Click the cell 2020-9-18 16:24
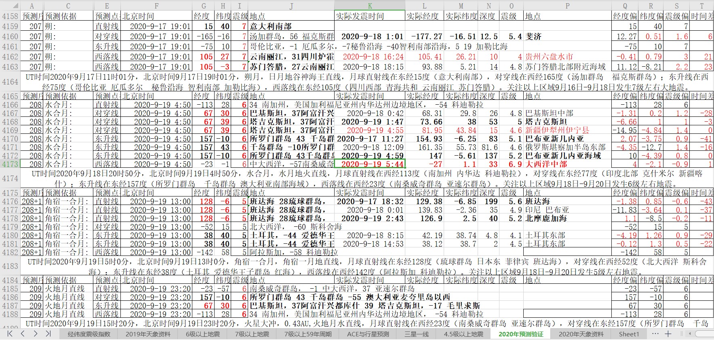This screenshot has width=714, height=340. [370, 57]
